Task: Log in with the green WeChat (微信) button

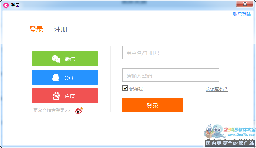Action: coord(65,59)
